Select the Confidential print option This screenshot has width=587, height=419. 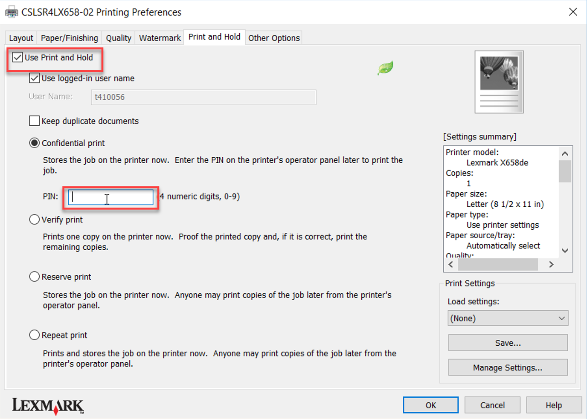(35, 143)
